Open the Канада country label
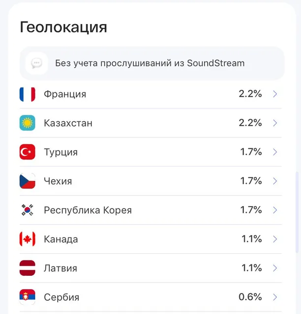The height and width of the screenshot is (314, 301). (61, 239)
